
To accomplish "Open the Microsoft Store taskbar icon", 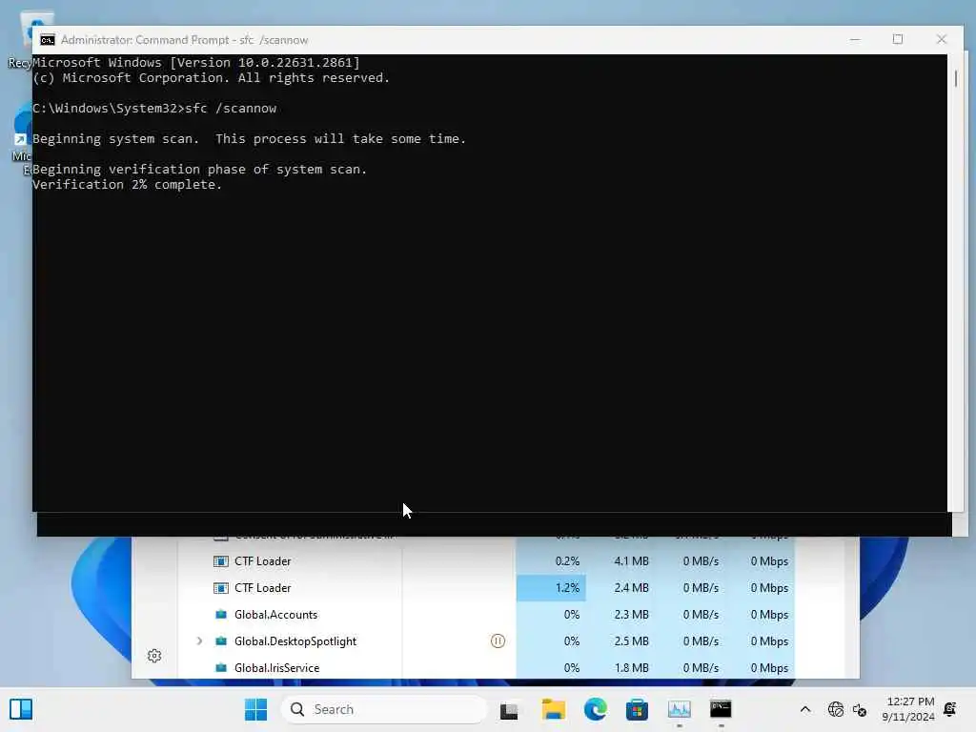I will [637, 709].
